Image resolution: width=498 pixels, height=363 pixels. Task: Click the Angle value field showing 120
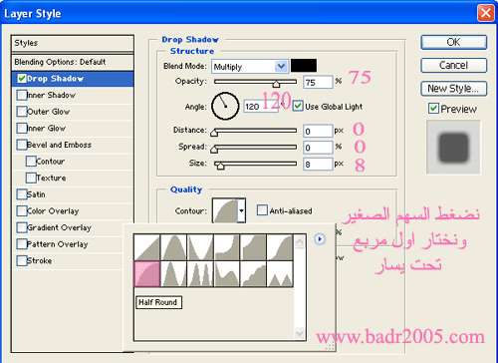coord(261,107)
